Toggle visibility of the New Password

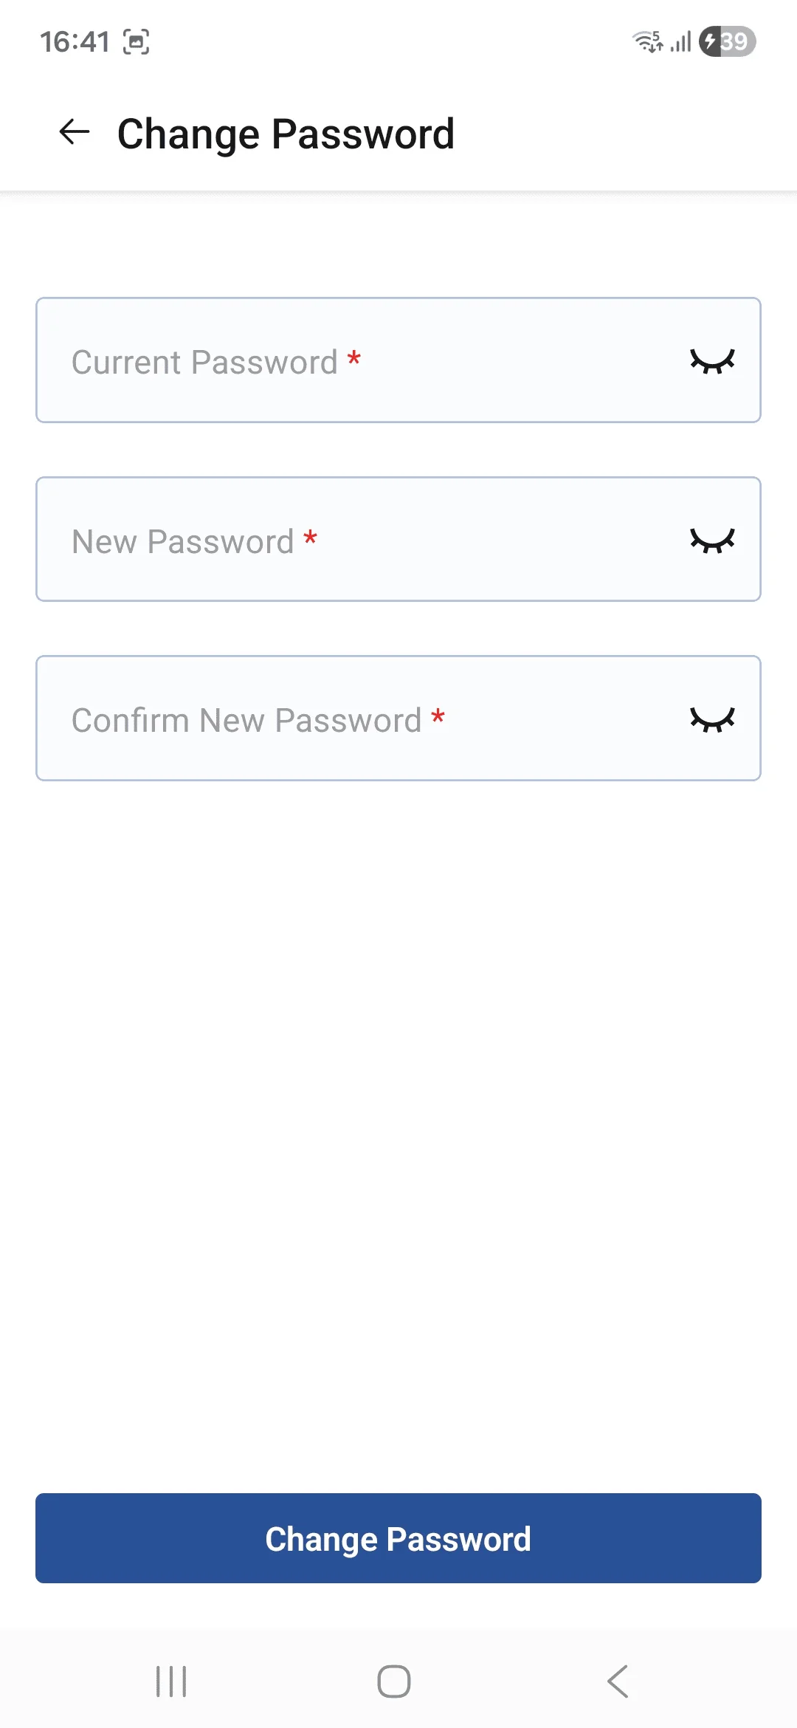click(712, 541)
